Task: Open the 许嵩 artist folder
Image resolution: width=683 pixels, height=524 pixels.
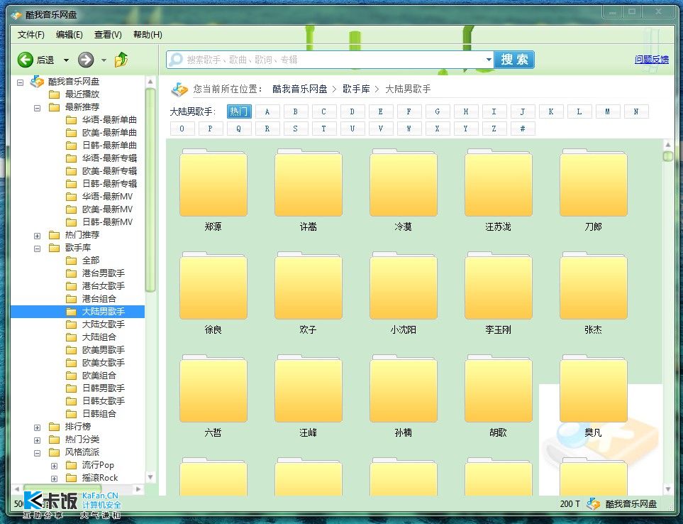Action: [308, 183]
